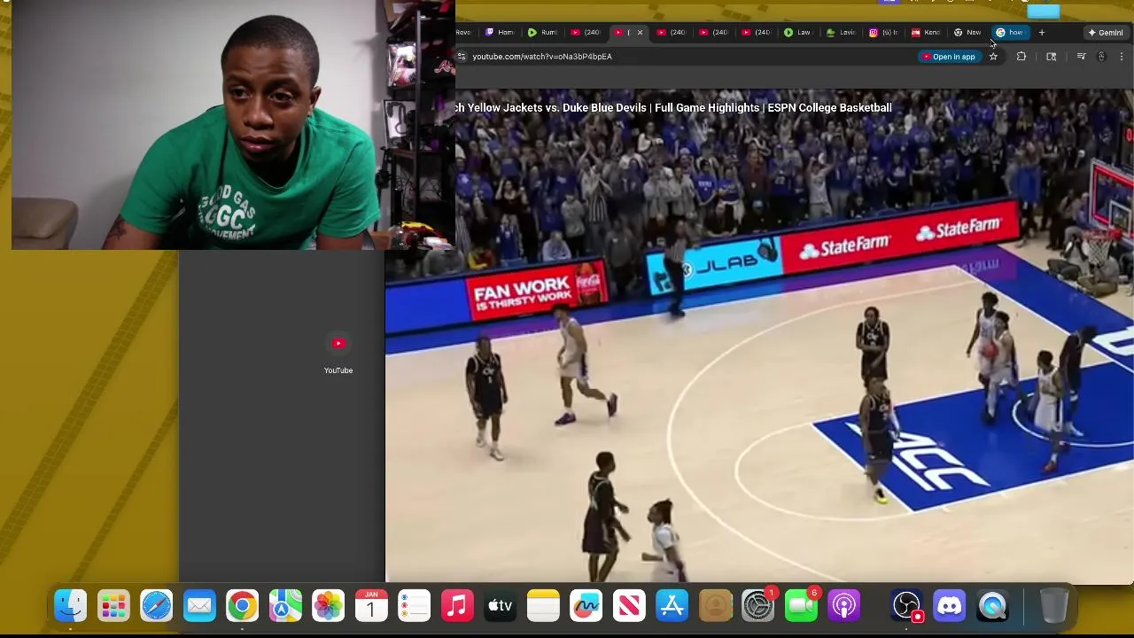This screenshot has width=1134, height=638.
Task: Open the Trash in the dock
Action: [1053, 606]
